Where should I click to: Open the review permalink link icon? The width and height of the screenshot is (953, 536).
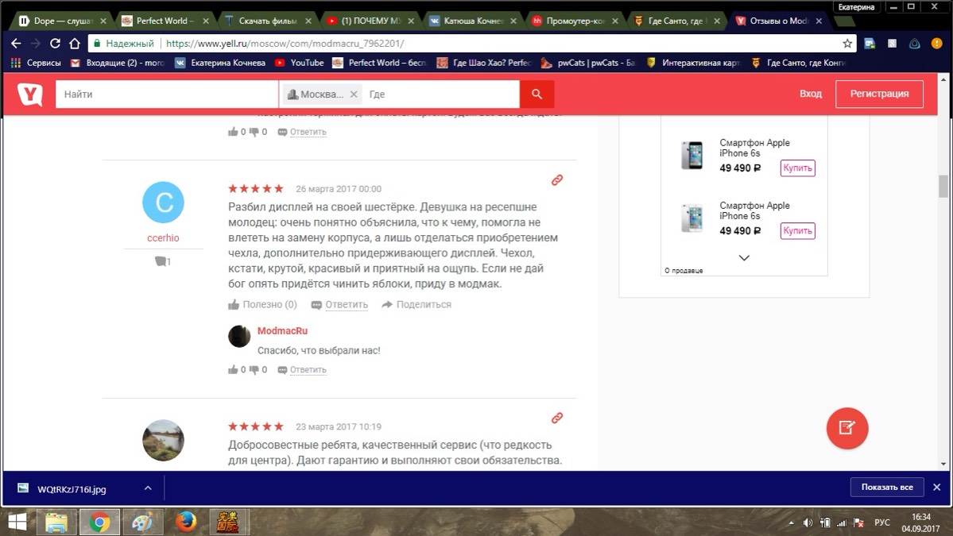pyautogui.click(x=557, y=180)
